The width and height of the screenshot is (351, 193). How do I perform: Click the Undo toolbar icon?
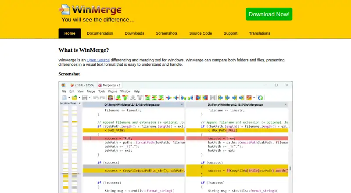[x=96, y=98]
